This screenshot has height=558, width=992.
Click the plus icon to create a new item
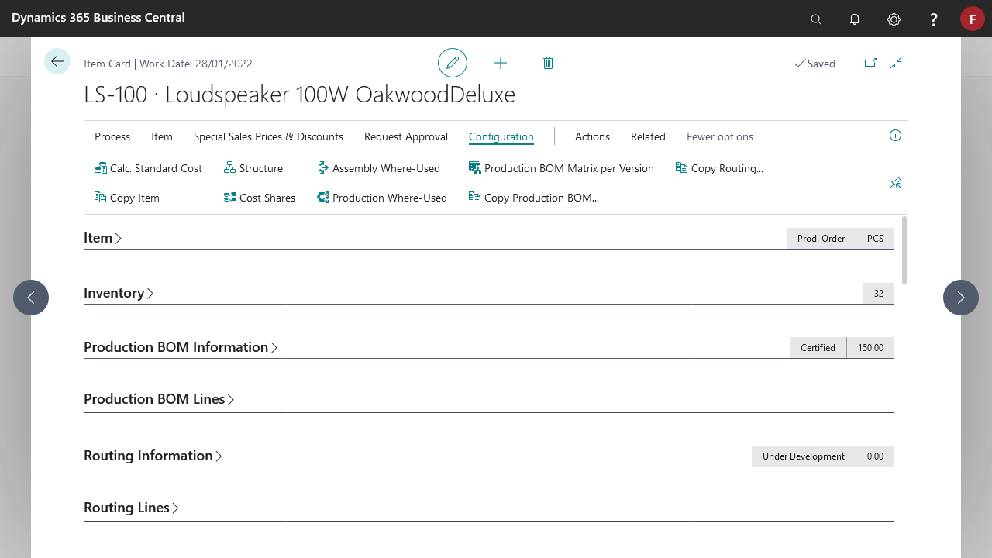501,63
